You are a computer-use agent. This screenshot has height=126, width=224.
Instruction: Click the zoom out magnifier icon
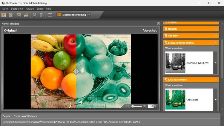(128, 106)
